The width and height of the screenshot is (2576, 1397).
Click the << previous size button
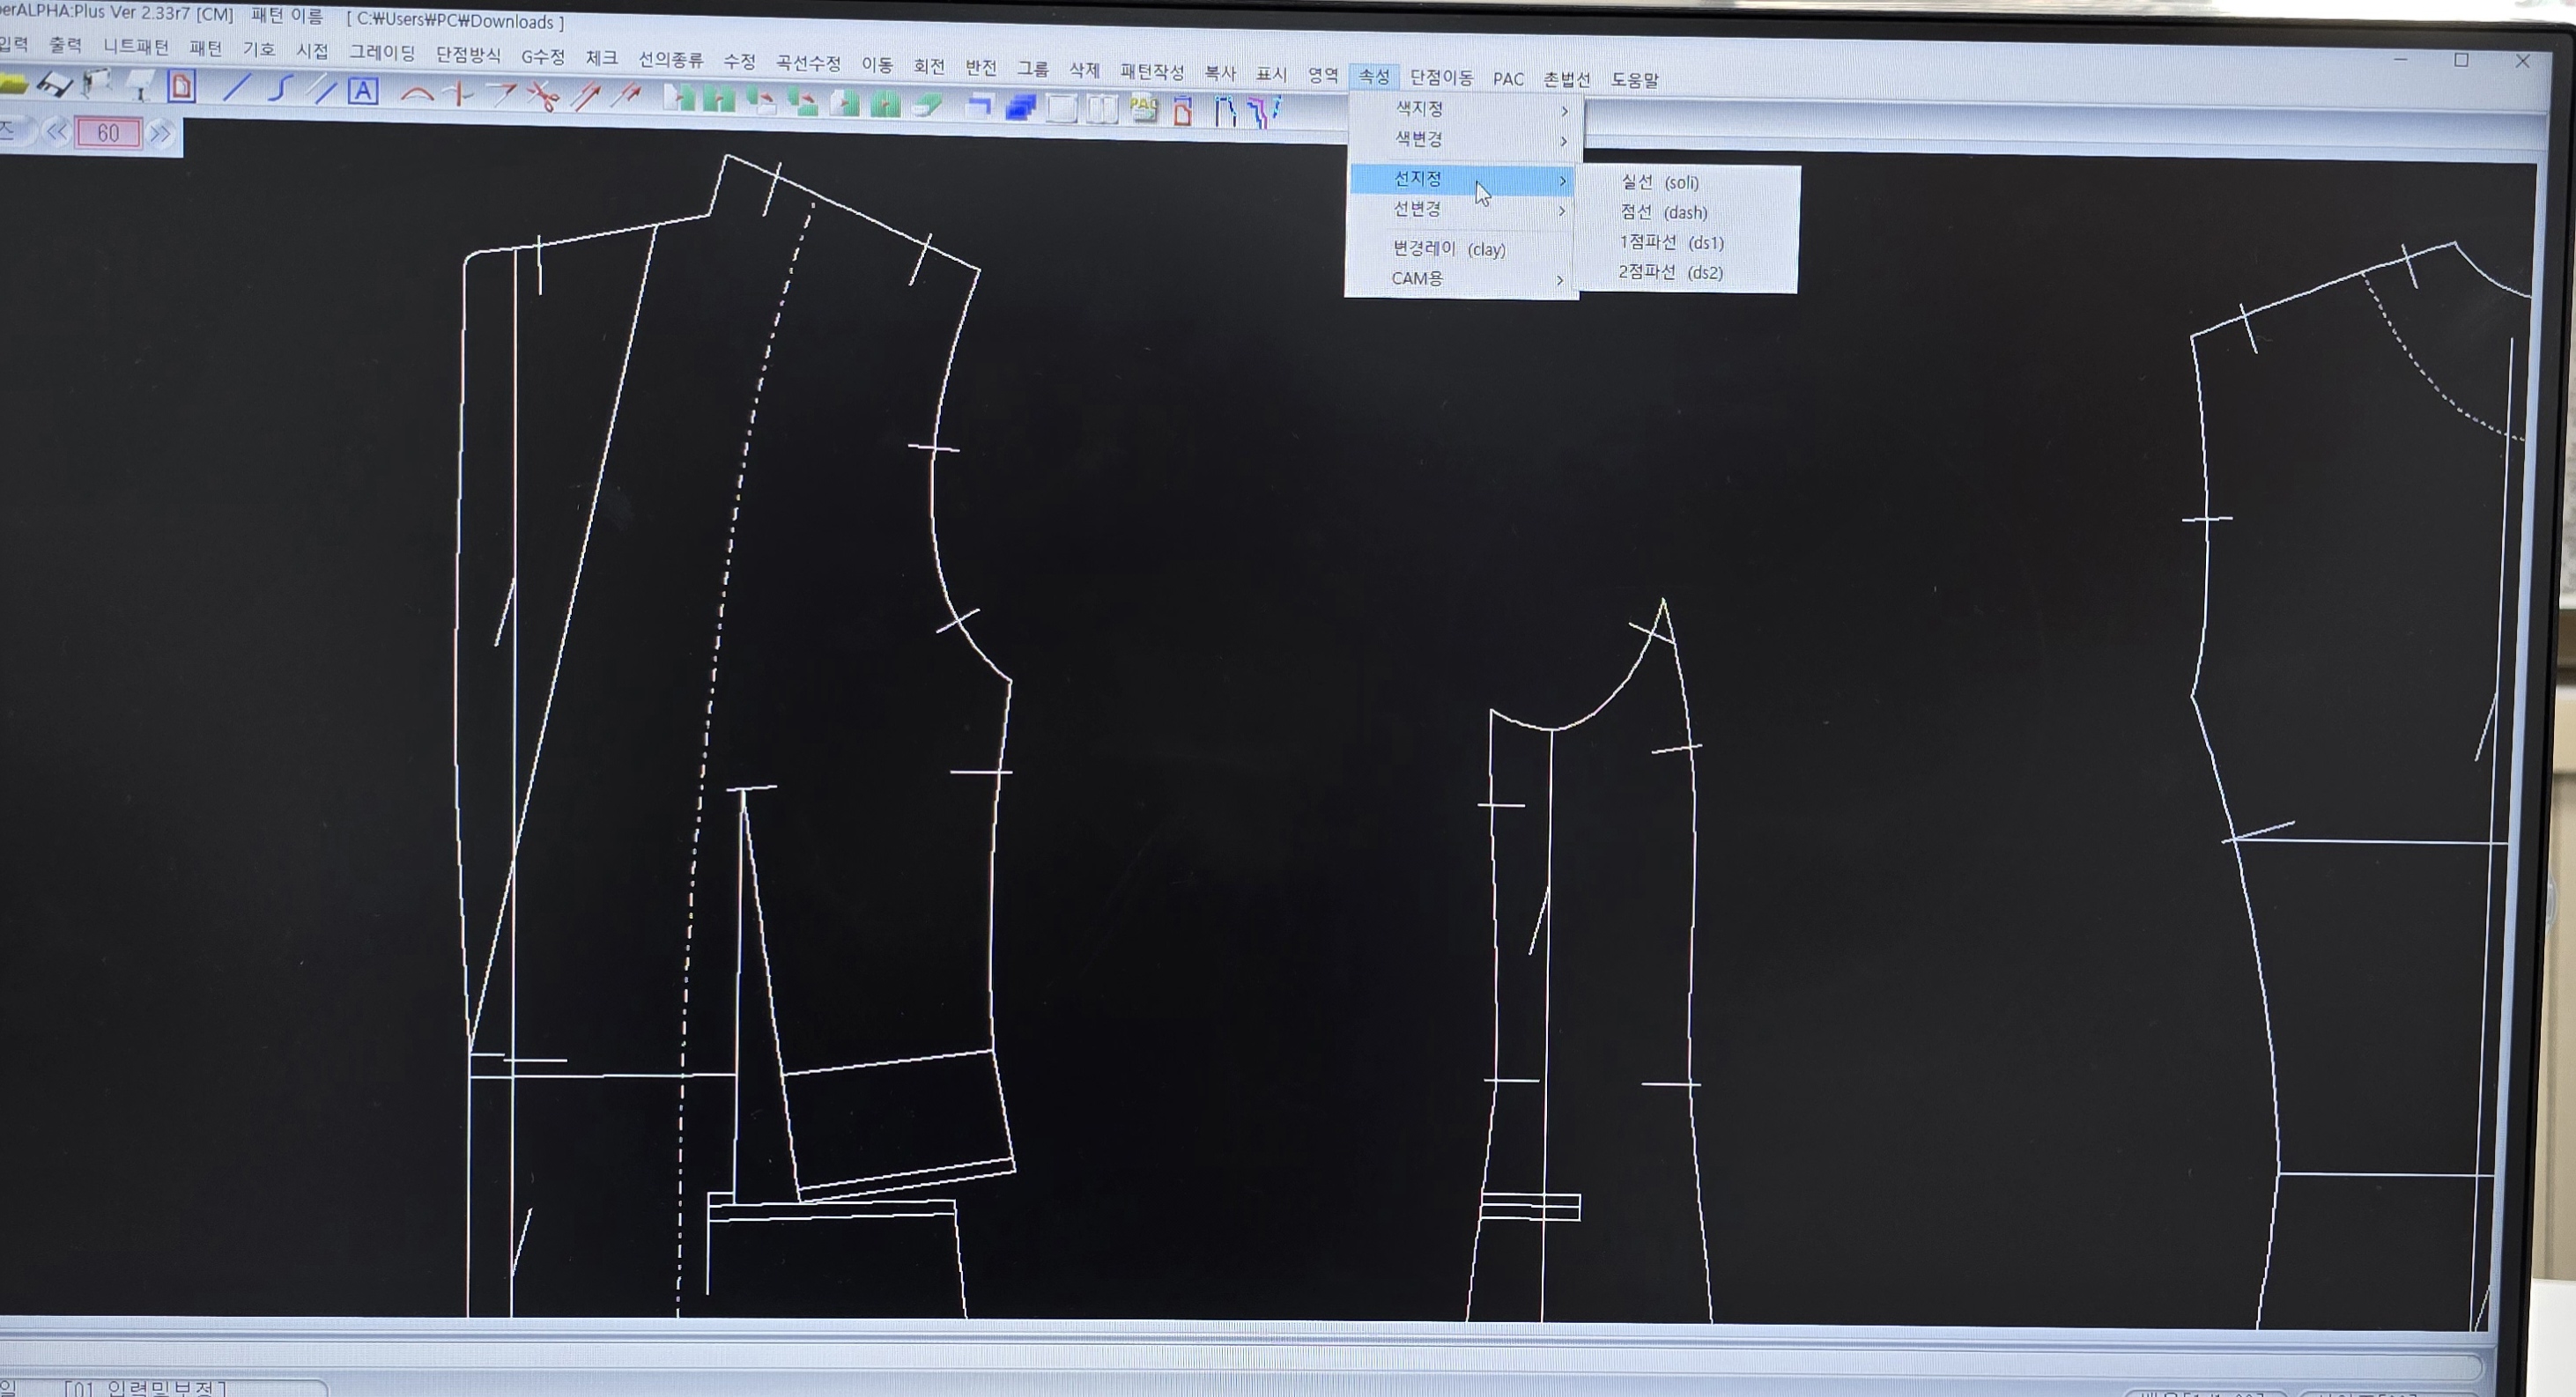(x=56, y=132)
